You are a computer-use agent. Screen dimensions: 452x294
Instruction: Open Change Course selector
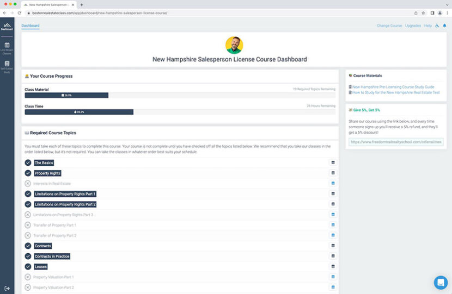coord(389,26)
